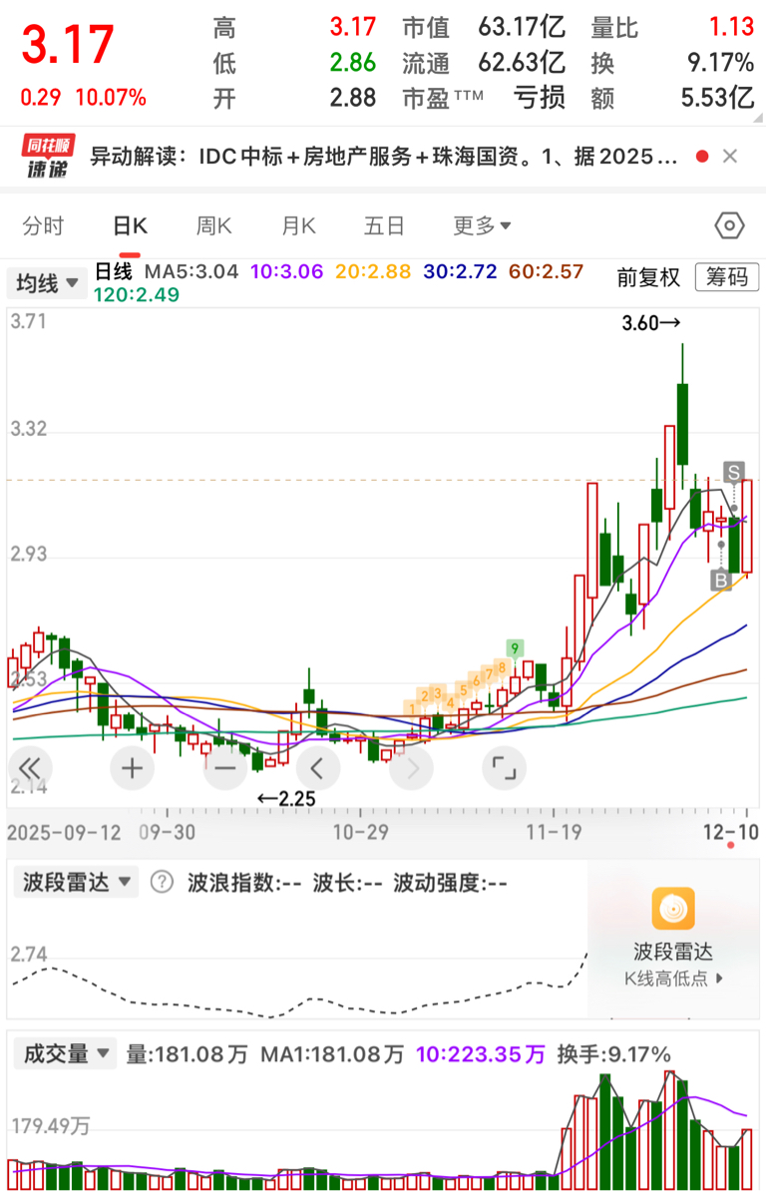
Task: Tap the red notification dot in banner
Action: (x=702, y=157)
